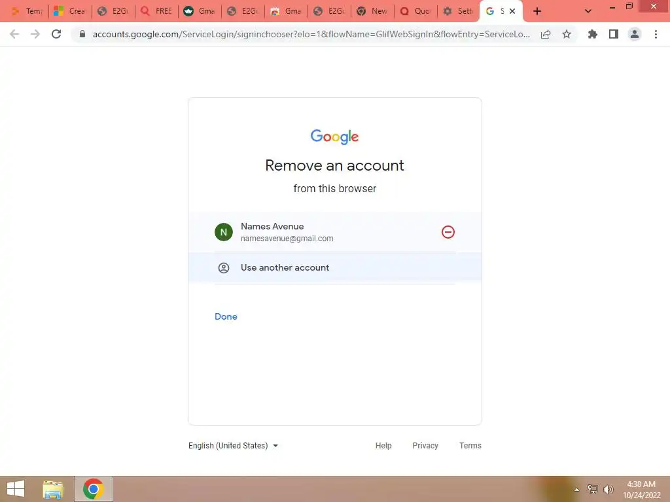Switch to the Quo tab
670x502 pixels.
(415, 11)
